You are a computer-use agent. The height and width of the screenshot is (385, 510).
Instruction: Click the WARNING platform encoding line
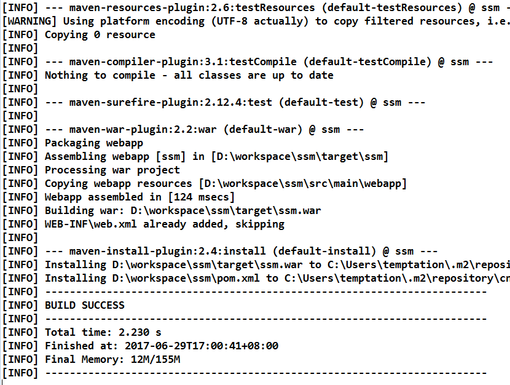click(255, 21)
